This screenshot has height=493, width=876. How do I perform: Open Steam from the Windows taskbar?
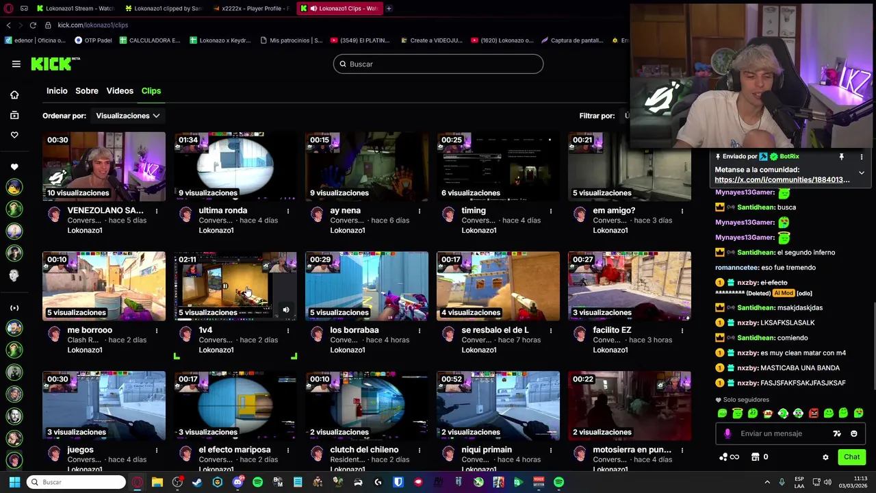pos(197,482)
